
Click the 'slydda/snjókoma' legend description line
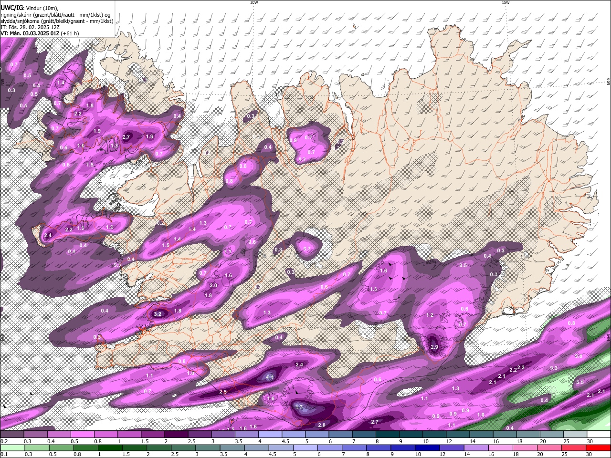[x=57, y=21]
